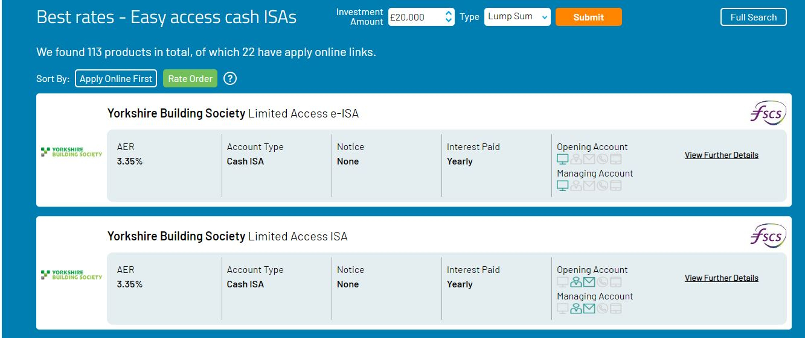Image resolution: width=805 pixels, height=338 pixels.
Task: Click Investment Amount stepper arrows
Action: pyautogui.click(x=448, y=17)
